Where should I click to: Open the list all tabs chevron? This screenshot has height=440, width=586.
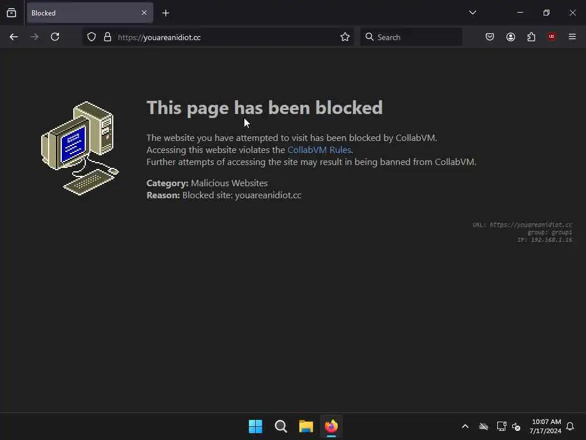pos(472,13)
